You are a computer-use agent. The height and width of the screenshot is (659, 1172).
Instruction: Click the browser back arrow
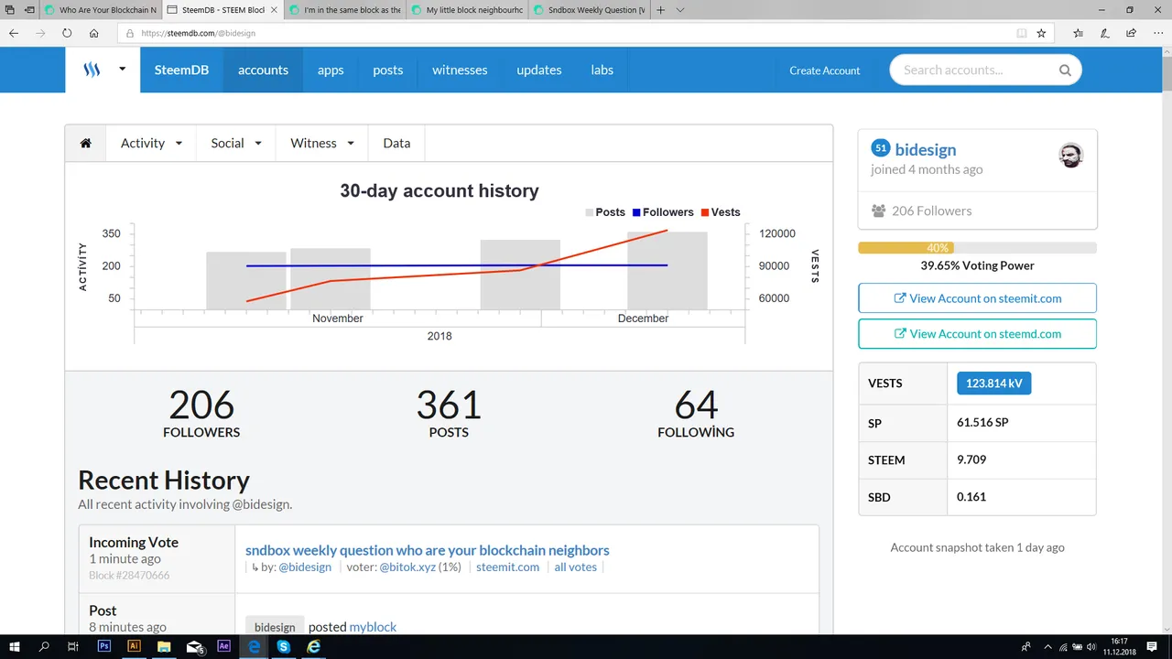pyautogui.click(x=14, y=33)
